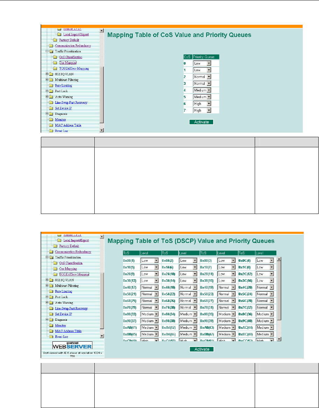Expand Diagnosis node on CoS mapping page
The width and height of the screenshot is (319, 408).
pos(47,114)
